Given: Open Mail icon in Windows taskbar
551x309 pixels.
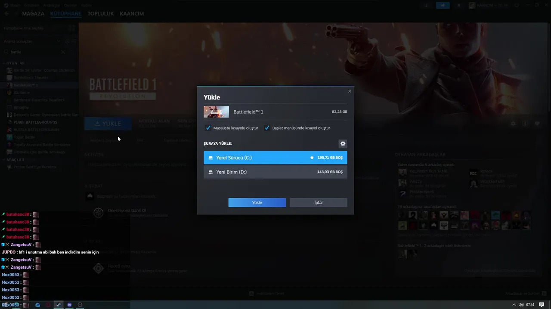Looking at the screenshot, I should point(37,305).
